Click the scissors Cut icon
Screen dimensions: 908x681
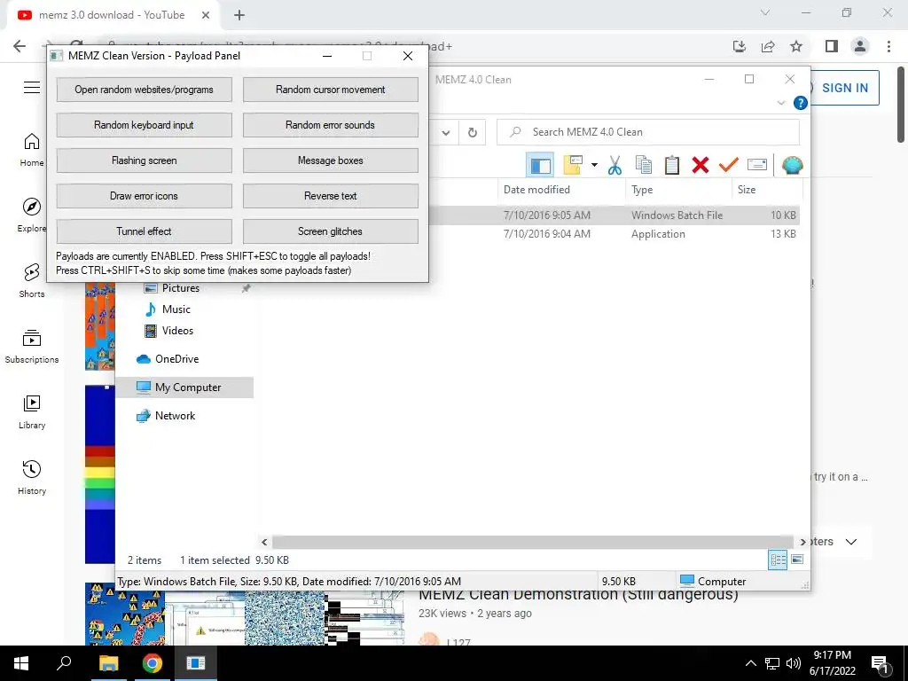click(614, 165)
